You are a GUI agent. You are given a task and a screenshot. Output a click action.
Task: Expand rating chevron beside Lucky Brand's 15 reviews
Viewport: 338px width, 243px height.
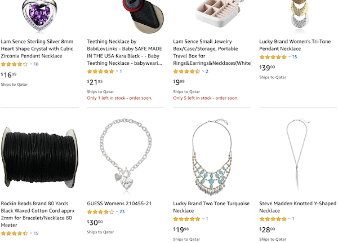pos(290,57)
